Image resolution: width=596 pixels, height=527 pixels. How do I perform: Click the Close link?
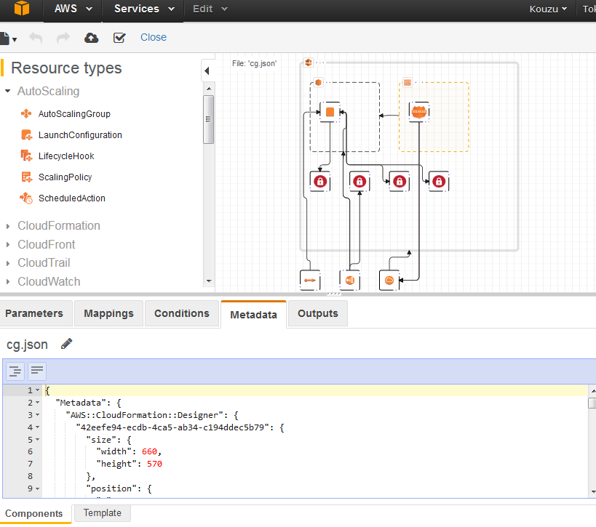pos(154,37)
